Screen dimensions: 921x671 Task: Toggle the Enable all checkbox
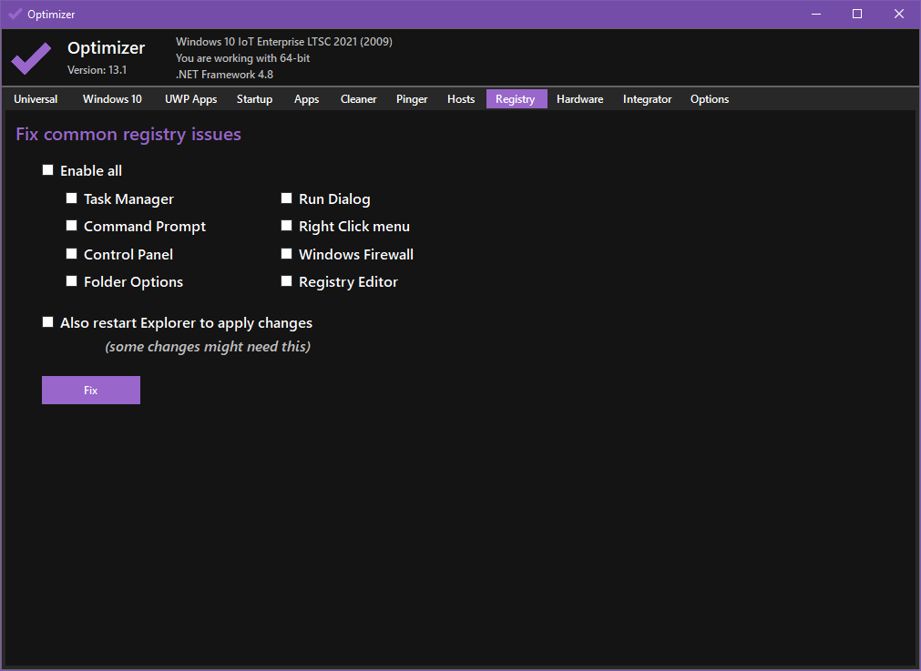pyautogui.click(x=48, y=170)
